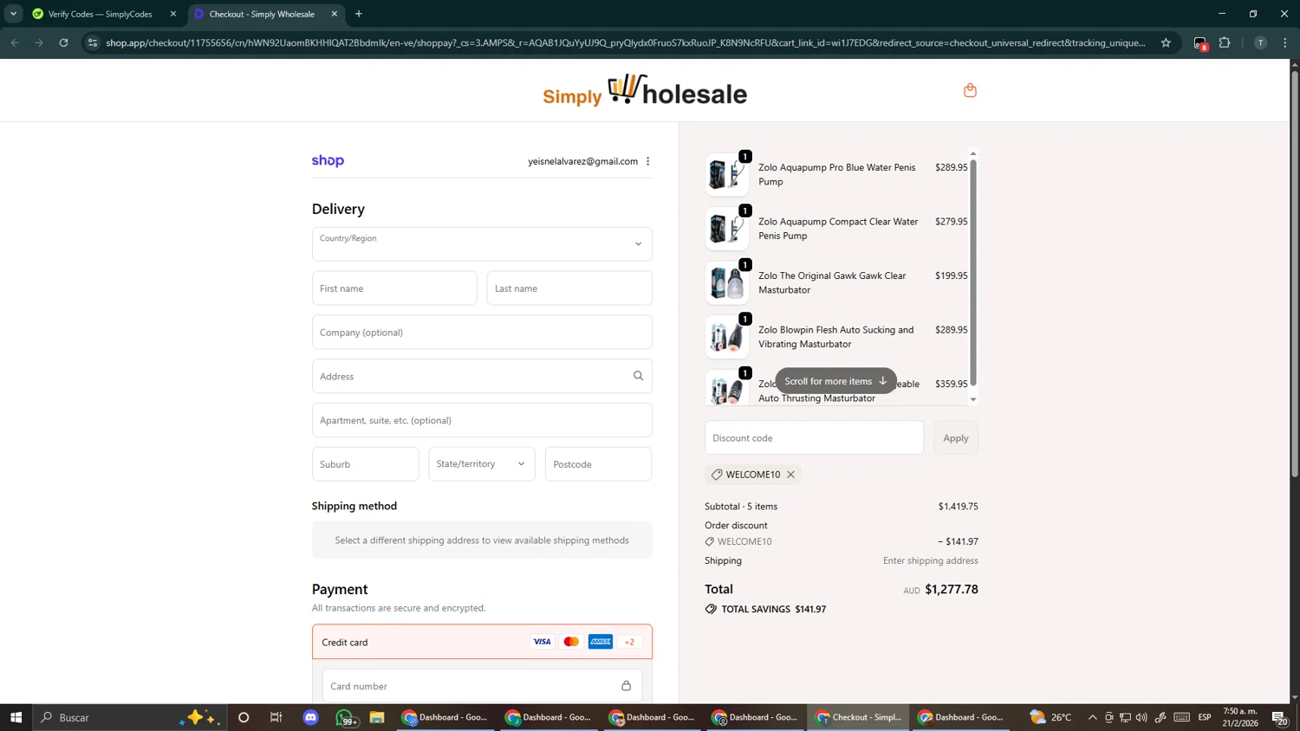Image resolution: width=1300 pixels, height=731 pixels.
Task: Expand the Country/Region dropdown
Action: pos(482,244)
